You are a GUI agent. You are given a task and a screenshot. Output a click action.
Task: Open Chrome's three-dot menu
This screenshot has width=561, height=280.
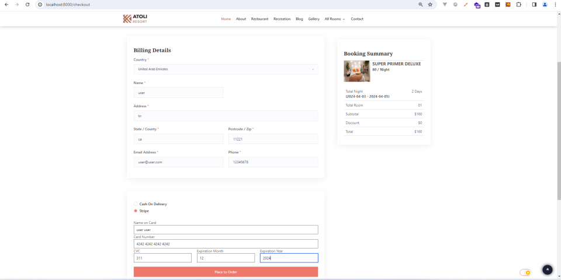(x=555, y=5)
